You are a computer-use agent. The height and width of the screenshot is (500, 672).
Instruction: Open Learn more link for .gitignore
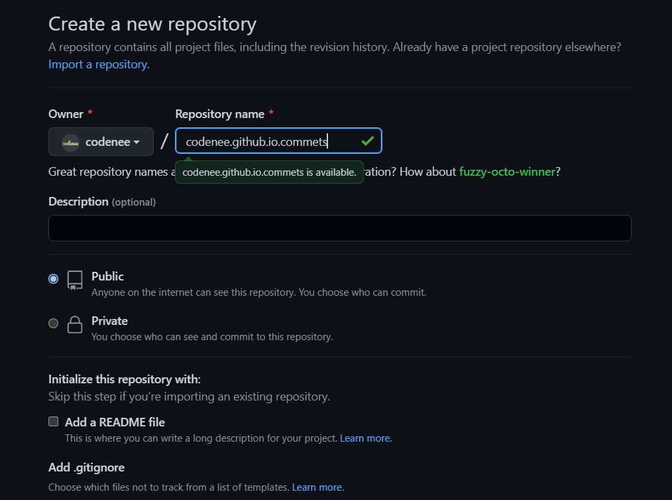click(318, 487)
